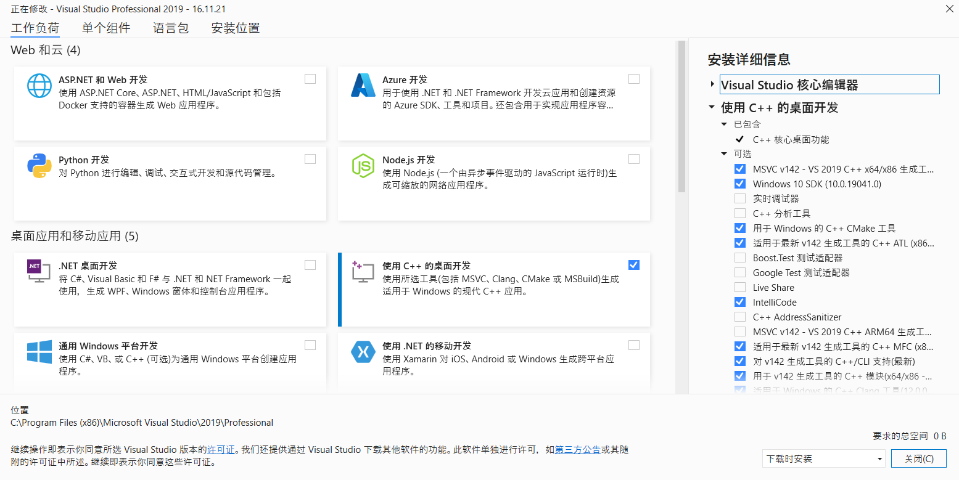Check the C++ AddressSanitizer option

click(740, 317)
